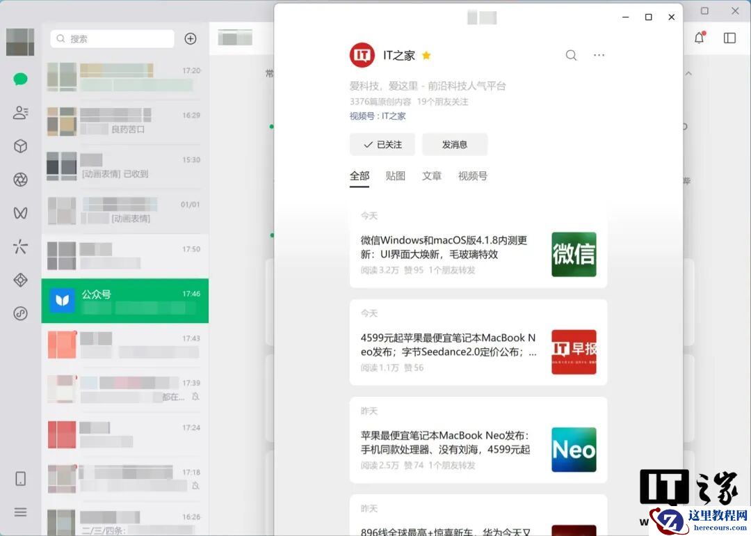The height and width of the screenshot is (536, 751).
Task: Click 1个朋友转发 under the MacBook Neo article
Action: [x=452, y=465]
